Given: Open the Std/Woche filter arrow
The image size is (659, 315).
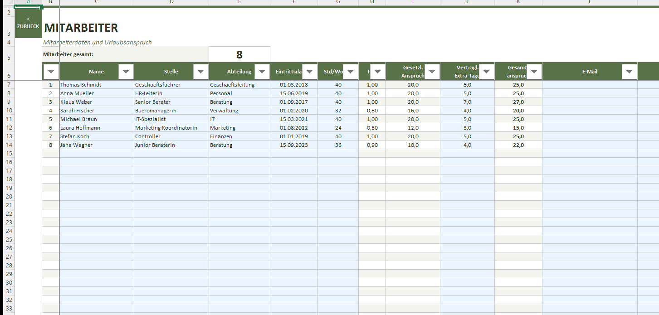Looking at the screenshot, I should coord(350,72).
